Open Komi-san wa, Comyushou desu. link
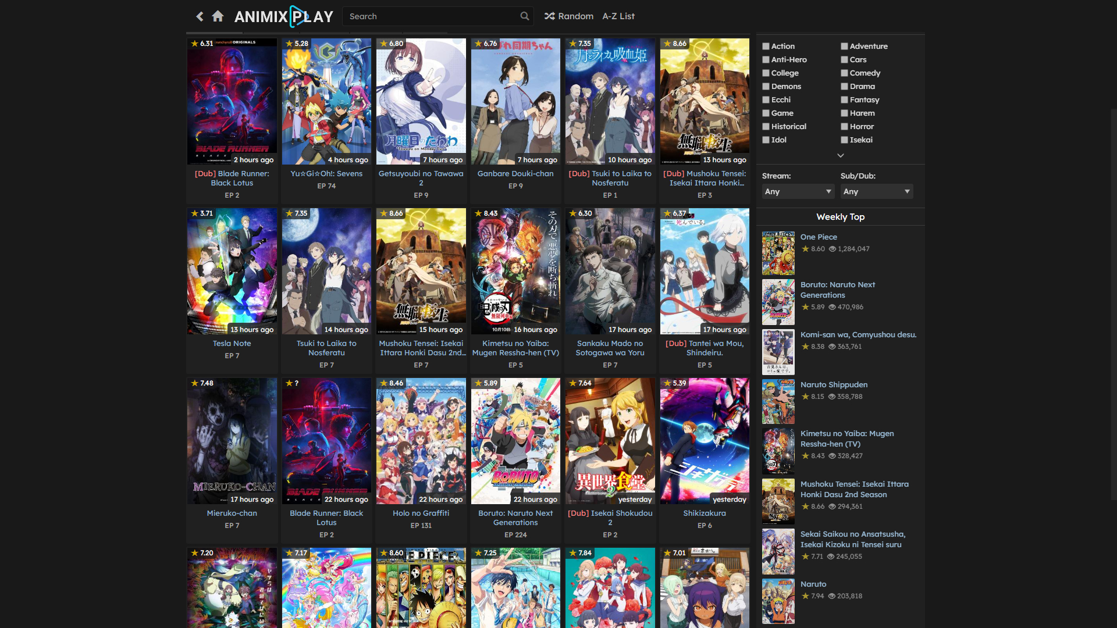This screenshot has height=628, width=1117. (858, 334)
